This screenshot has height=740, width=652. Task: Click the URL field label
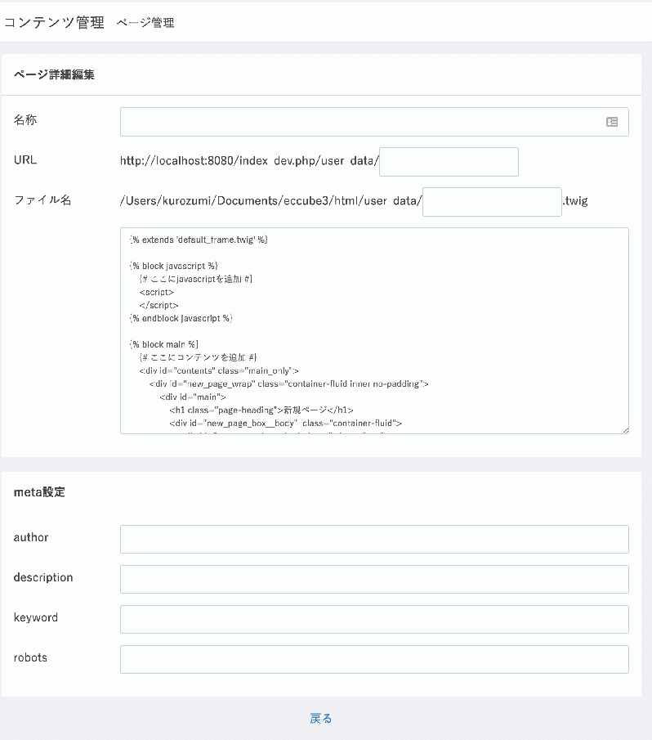(x=25, y=160)
